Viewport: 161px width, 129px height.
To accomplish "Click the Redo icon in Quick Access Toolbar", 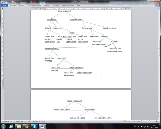I will [9, 2].
